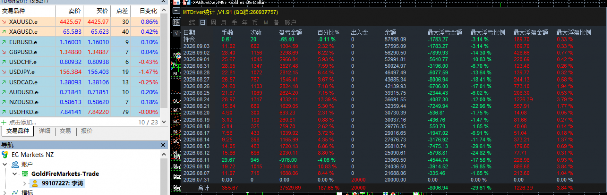Switch to 交易品种 tab in market watch
The height and width of the screenshot is (195, 607).
pos(18,131)
